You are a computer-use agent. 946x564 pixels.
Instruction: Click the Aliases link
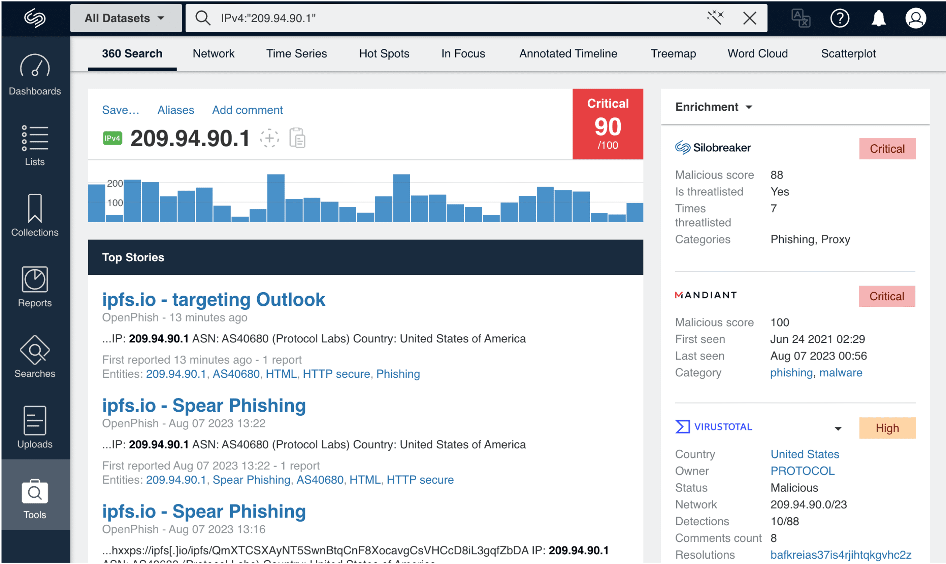point(176,110)
